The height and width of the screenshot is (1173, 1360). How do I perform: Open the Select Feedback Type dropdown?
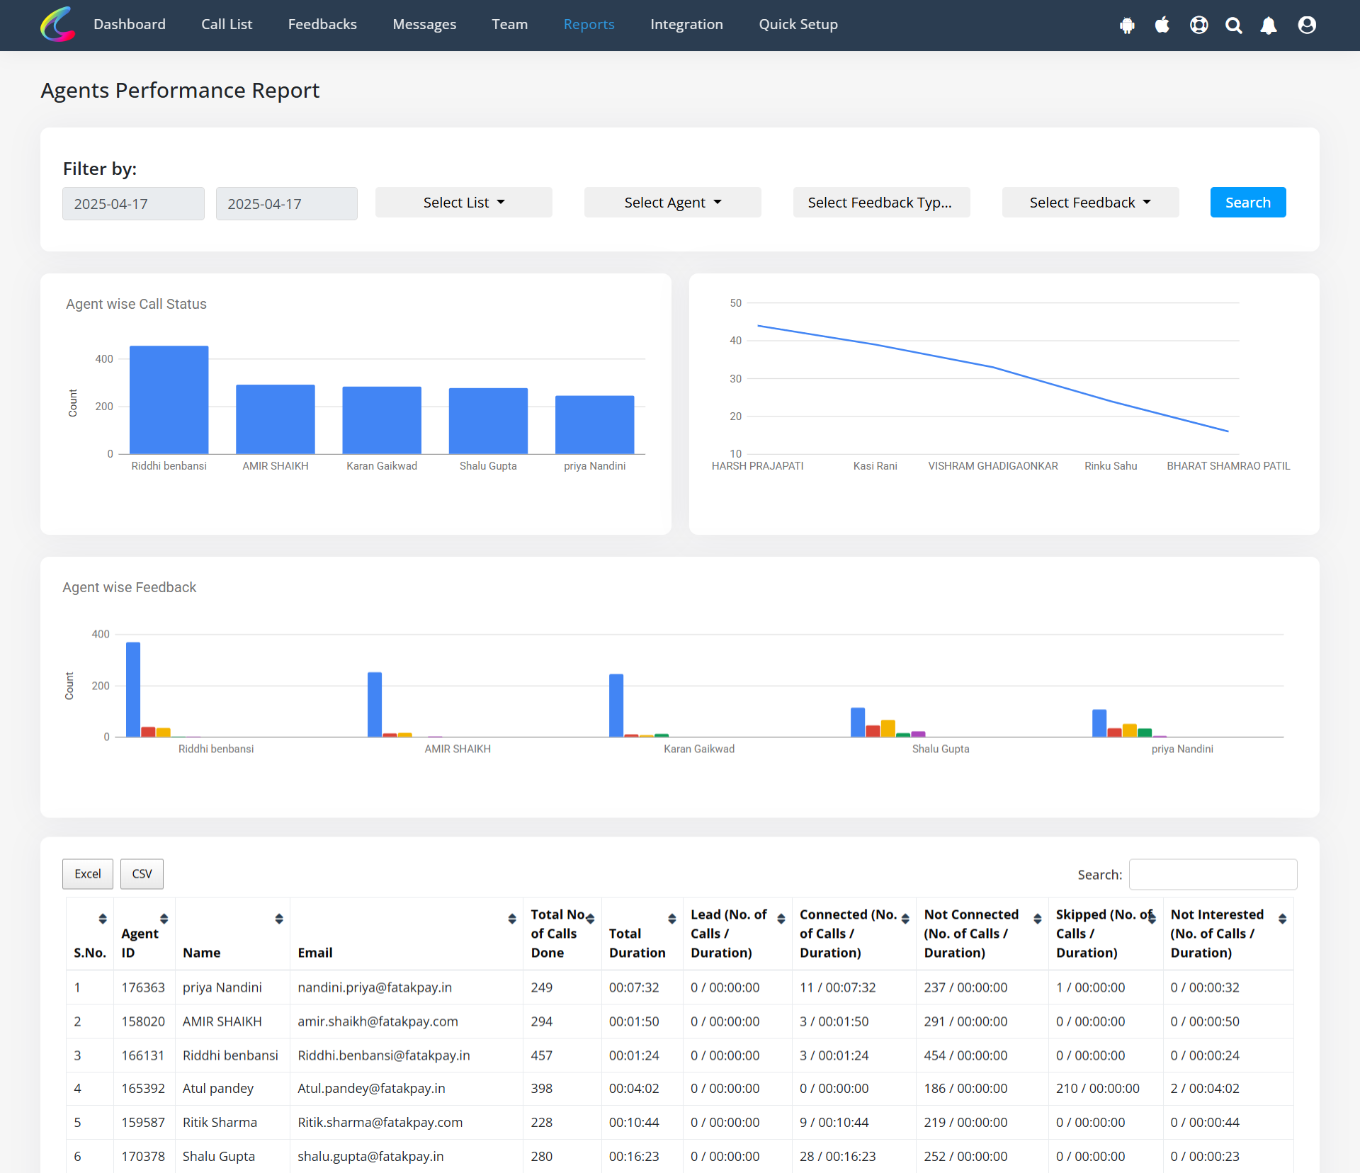[x=880, y=203]
